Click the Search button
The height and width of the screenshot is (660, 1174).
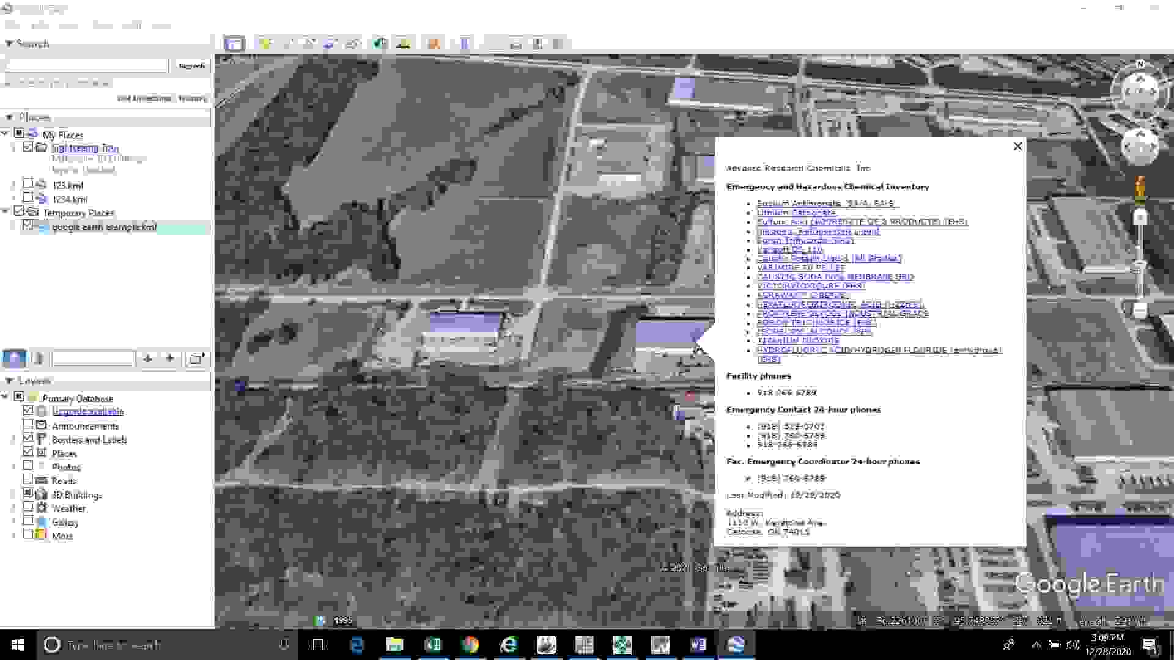[x=191, y=65]
